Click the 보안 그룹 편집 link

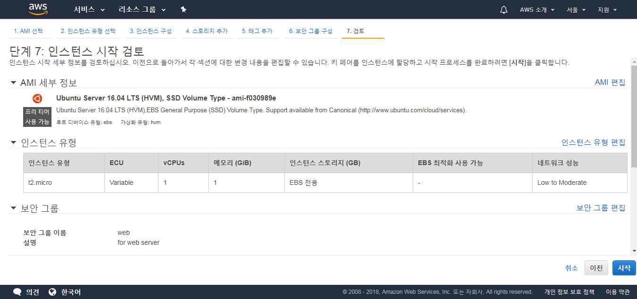click(x=601, y=208)
